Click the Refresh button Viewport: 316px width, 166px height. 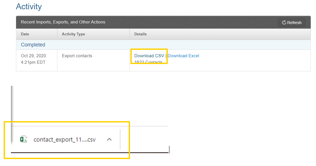pyautogui.click(x=292, y=23)
